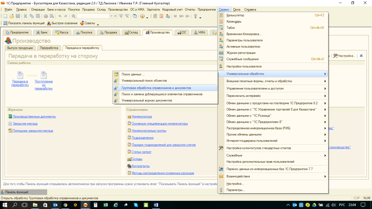The width and height of the screenshot is (372, 209).
Task: Click the Open file toolbar icon
Action: click(11, 16)
